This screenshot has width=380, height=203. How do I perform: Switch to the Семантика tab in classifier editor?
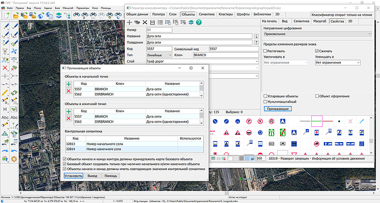206,14
